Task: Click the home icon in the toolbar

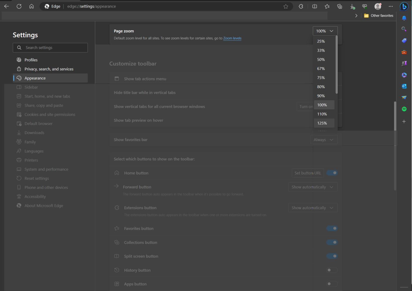Action: click(32, 6)
